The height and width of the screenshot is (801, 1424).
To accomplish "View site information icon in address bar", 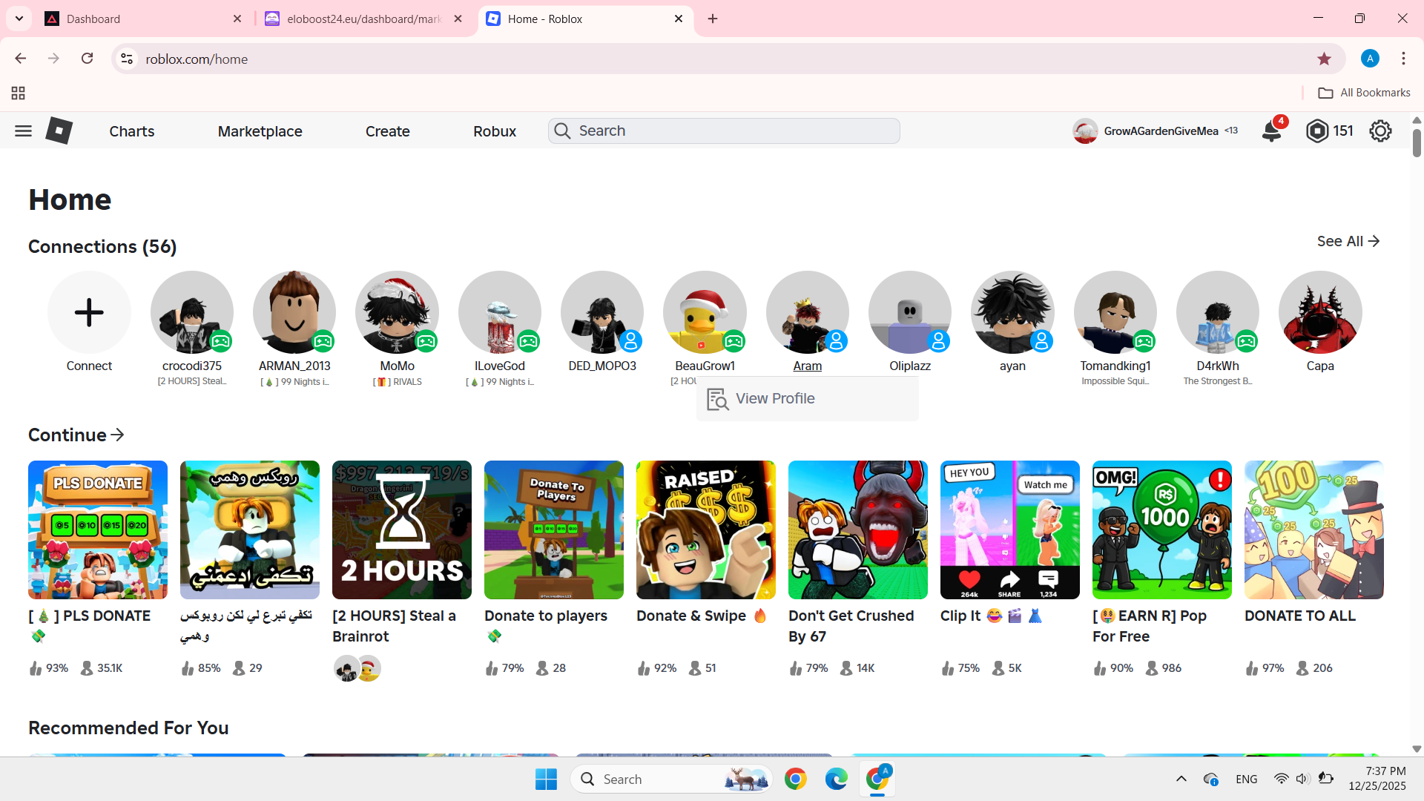I will [127, 59].
